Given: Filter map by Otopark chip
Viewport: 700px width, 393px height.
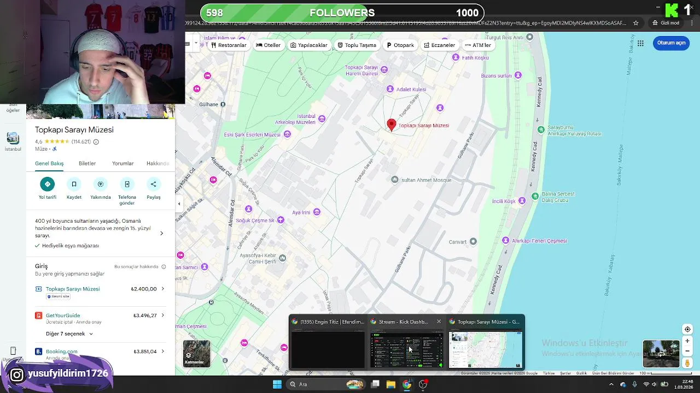Looking at the screenshot, I should tap(400, 45).
